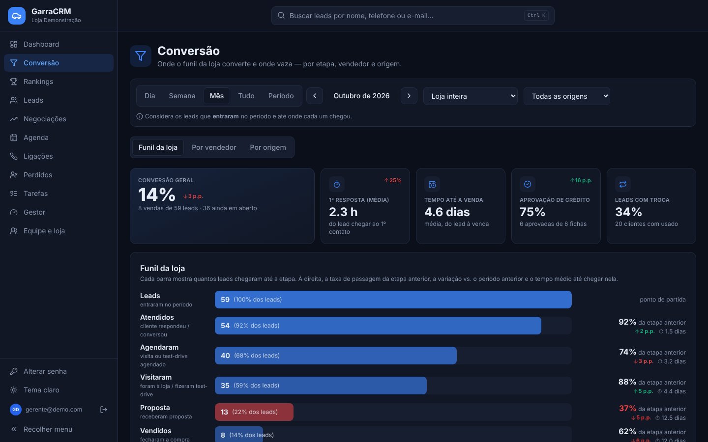
Task: Open Dashboard from the sidebar
Action: [59, 44]
